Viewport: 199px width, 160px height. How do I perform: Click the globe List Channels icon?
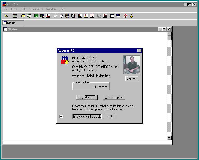[x=29, y=16]
